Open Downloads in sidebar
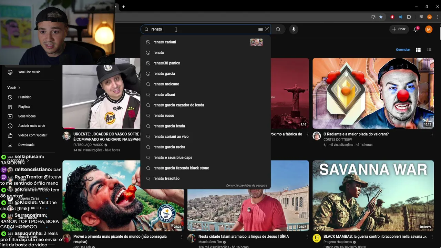The height and width of the screenshot is (248, 441). (x=26, y=145)
